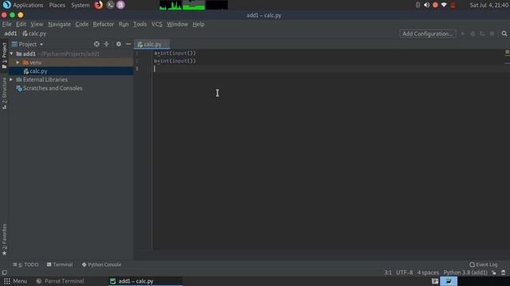Place cursor on code line b=int(input())

tap(175, 61)
